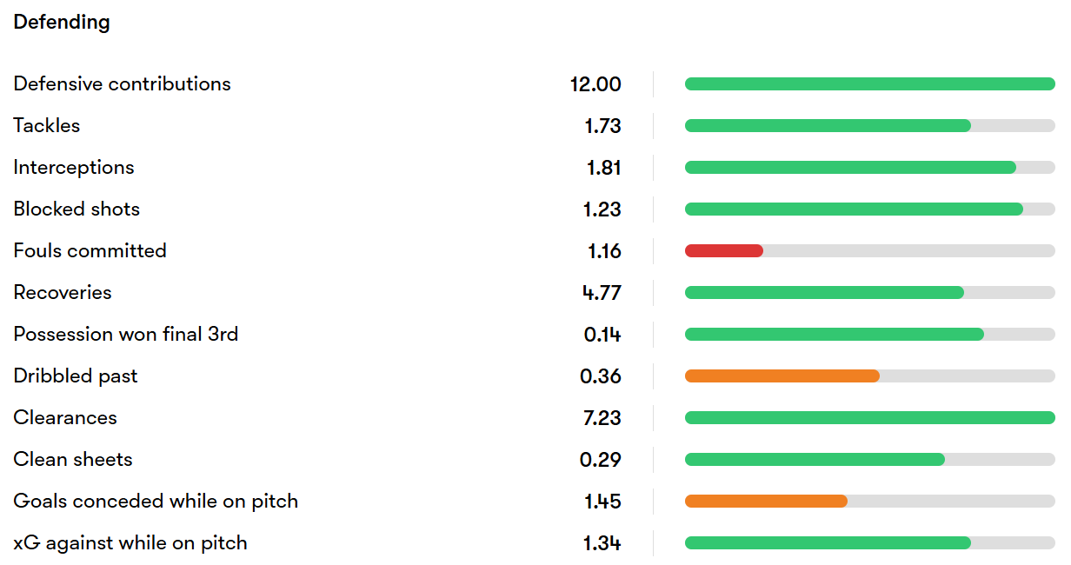Click the Interceptions stat bar

tap(870, 168)
